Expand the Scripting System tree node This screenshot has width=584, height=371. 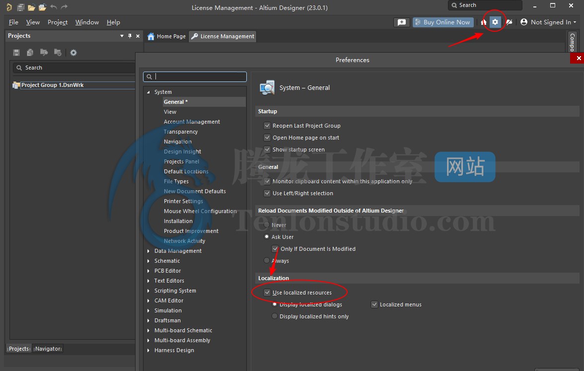tap(148, 291)
